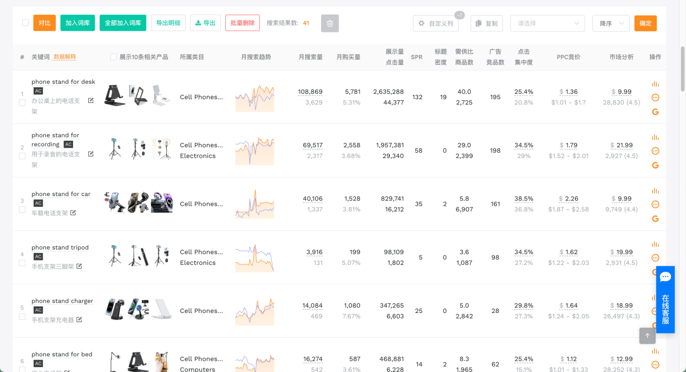
Task: Open the Google G icon for phone stand for car
Action: tap(655, 219)
